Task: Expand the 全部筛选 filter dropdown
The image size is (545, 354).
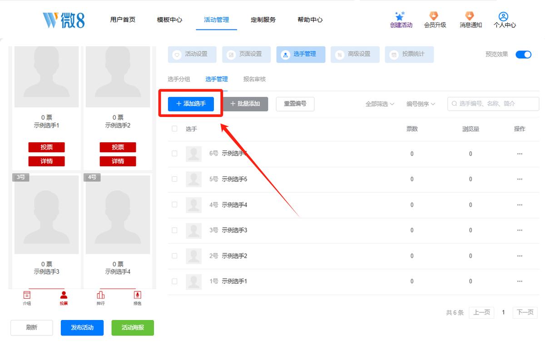Action: [380, 104]
